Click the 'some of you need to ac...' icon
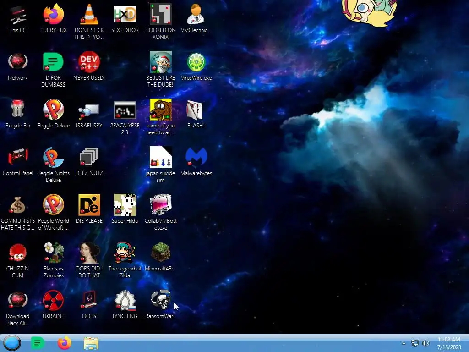469x352 pixels. tap(161, 118)
